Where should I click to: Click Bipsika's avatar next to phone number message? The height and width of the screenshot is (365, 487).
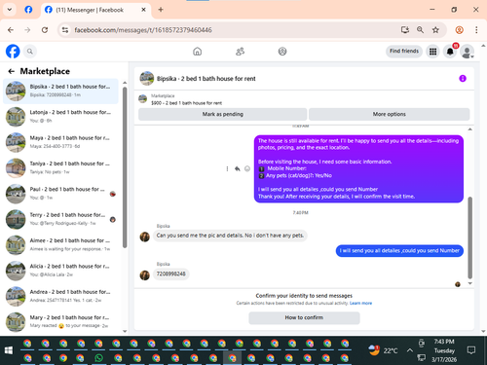click(x=145, y=275)
